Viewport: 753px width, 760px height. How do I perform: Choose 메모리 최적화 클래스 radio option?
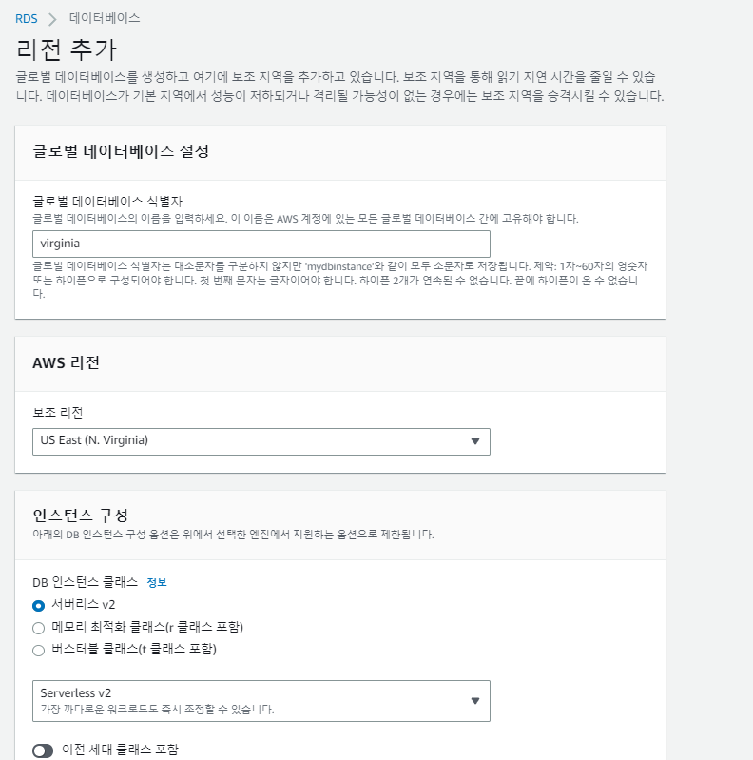39,628
